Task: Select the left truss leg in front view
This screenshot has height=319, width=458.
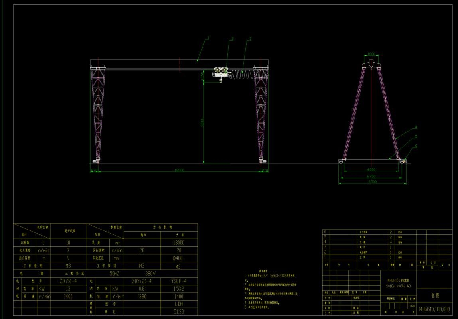Action: (x=98, y=116)
